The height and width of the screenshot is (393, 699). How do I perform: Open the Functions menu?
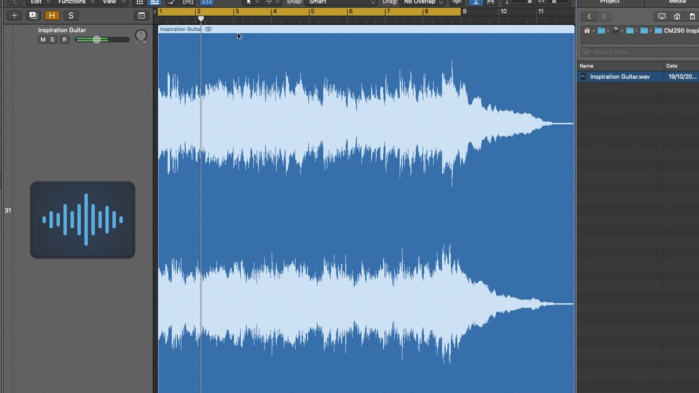point(73,2)
